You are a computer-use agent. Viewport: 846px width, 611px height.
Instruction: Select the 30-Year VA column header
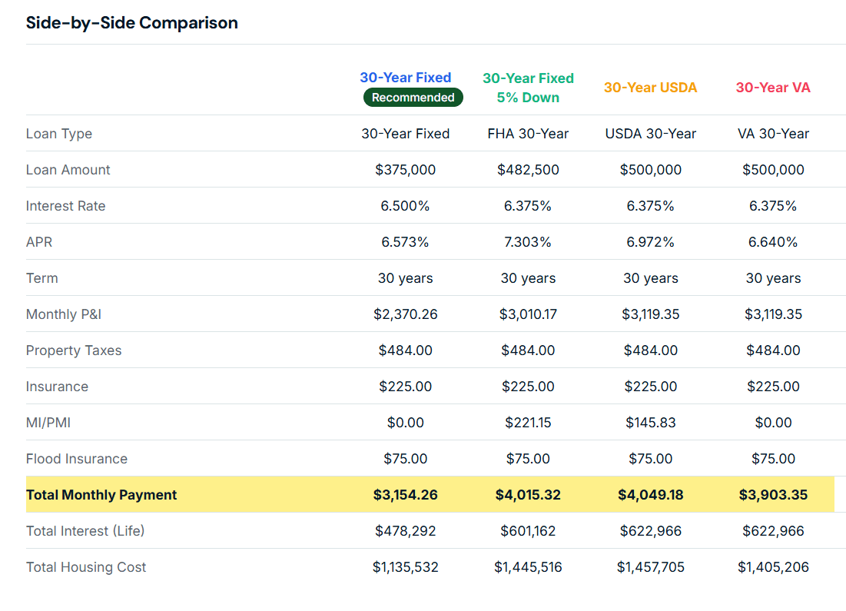773,87
